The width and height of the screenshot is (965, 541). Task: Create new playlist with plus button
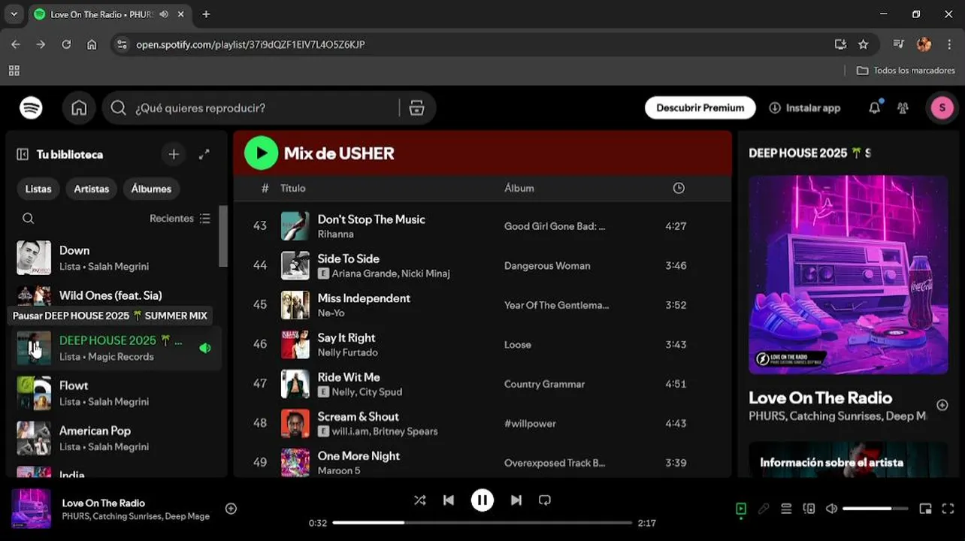tap(174, 154)
